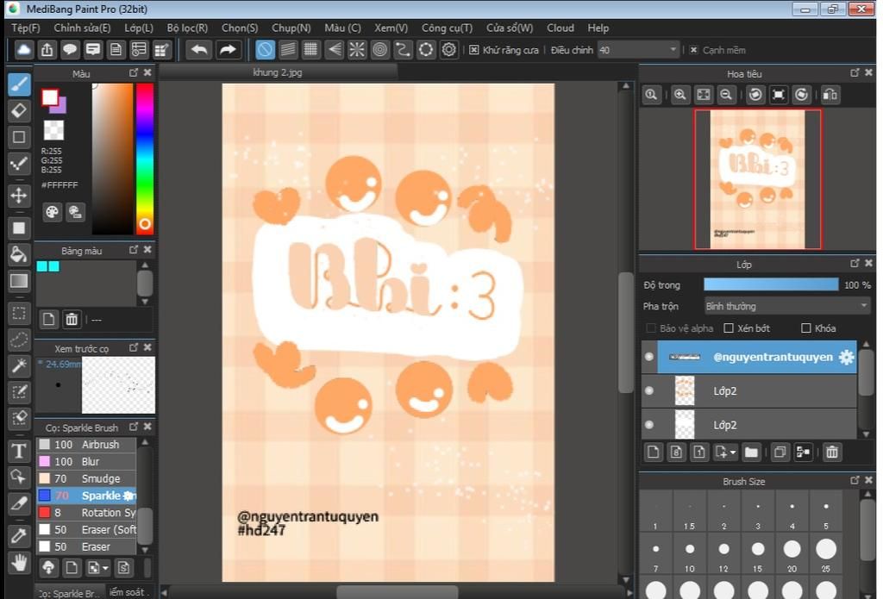
Task: Select the Text tool
Action: click(x=19, y=451)
